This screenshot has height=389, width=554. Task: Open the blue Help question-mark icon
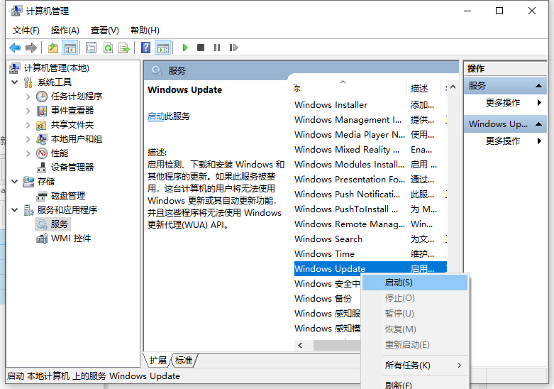[x=145, y=48]
